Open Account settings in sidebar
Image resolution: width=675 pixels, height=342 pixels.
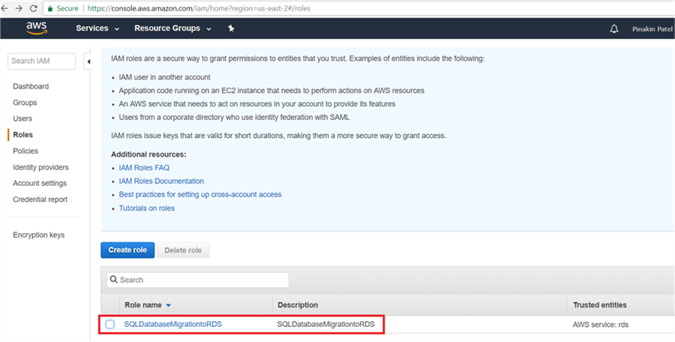point(40,183)
